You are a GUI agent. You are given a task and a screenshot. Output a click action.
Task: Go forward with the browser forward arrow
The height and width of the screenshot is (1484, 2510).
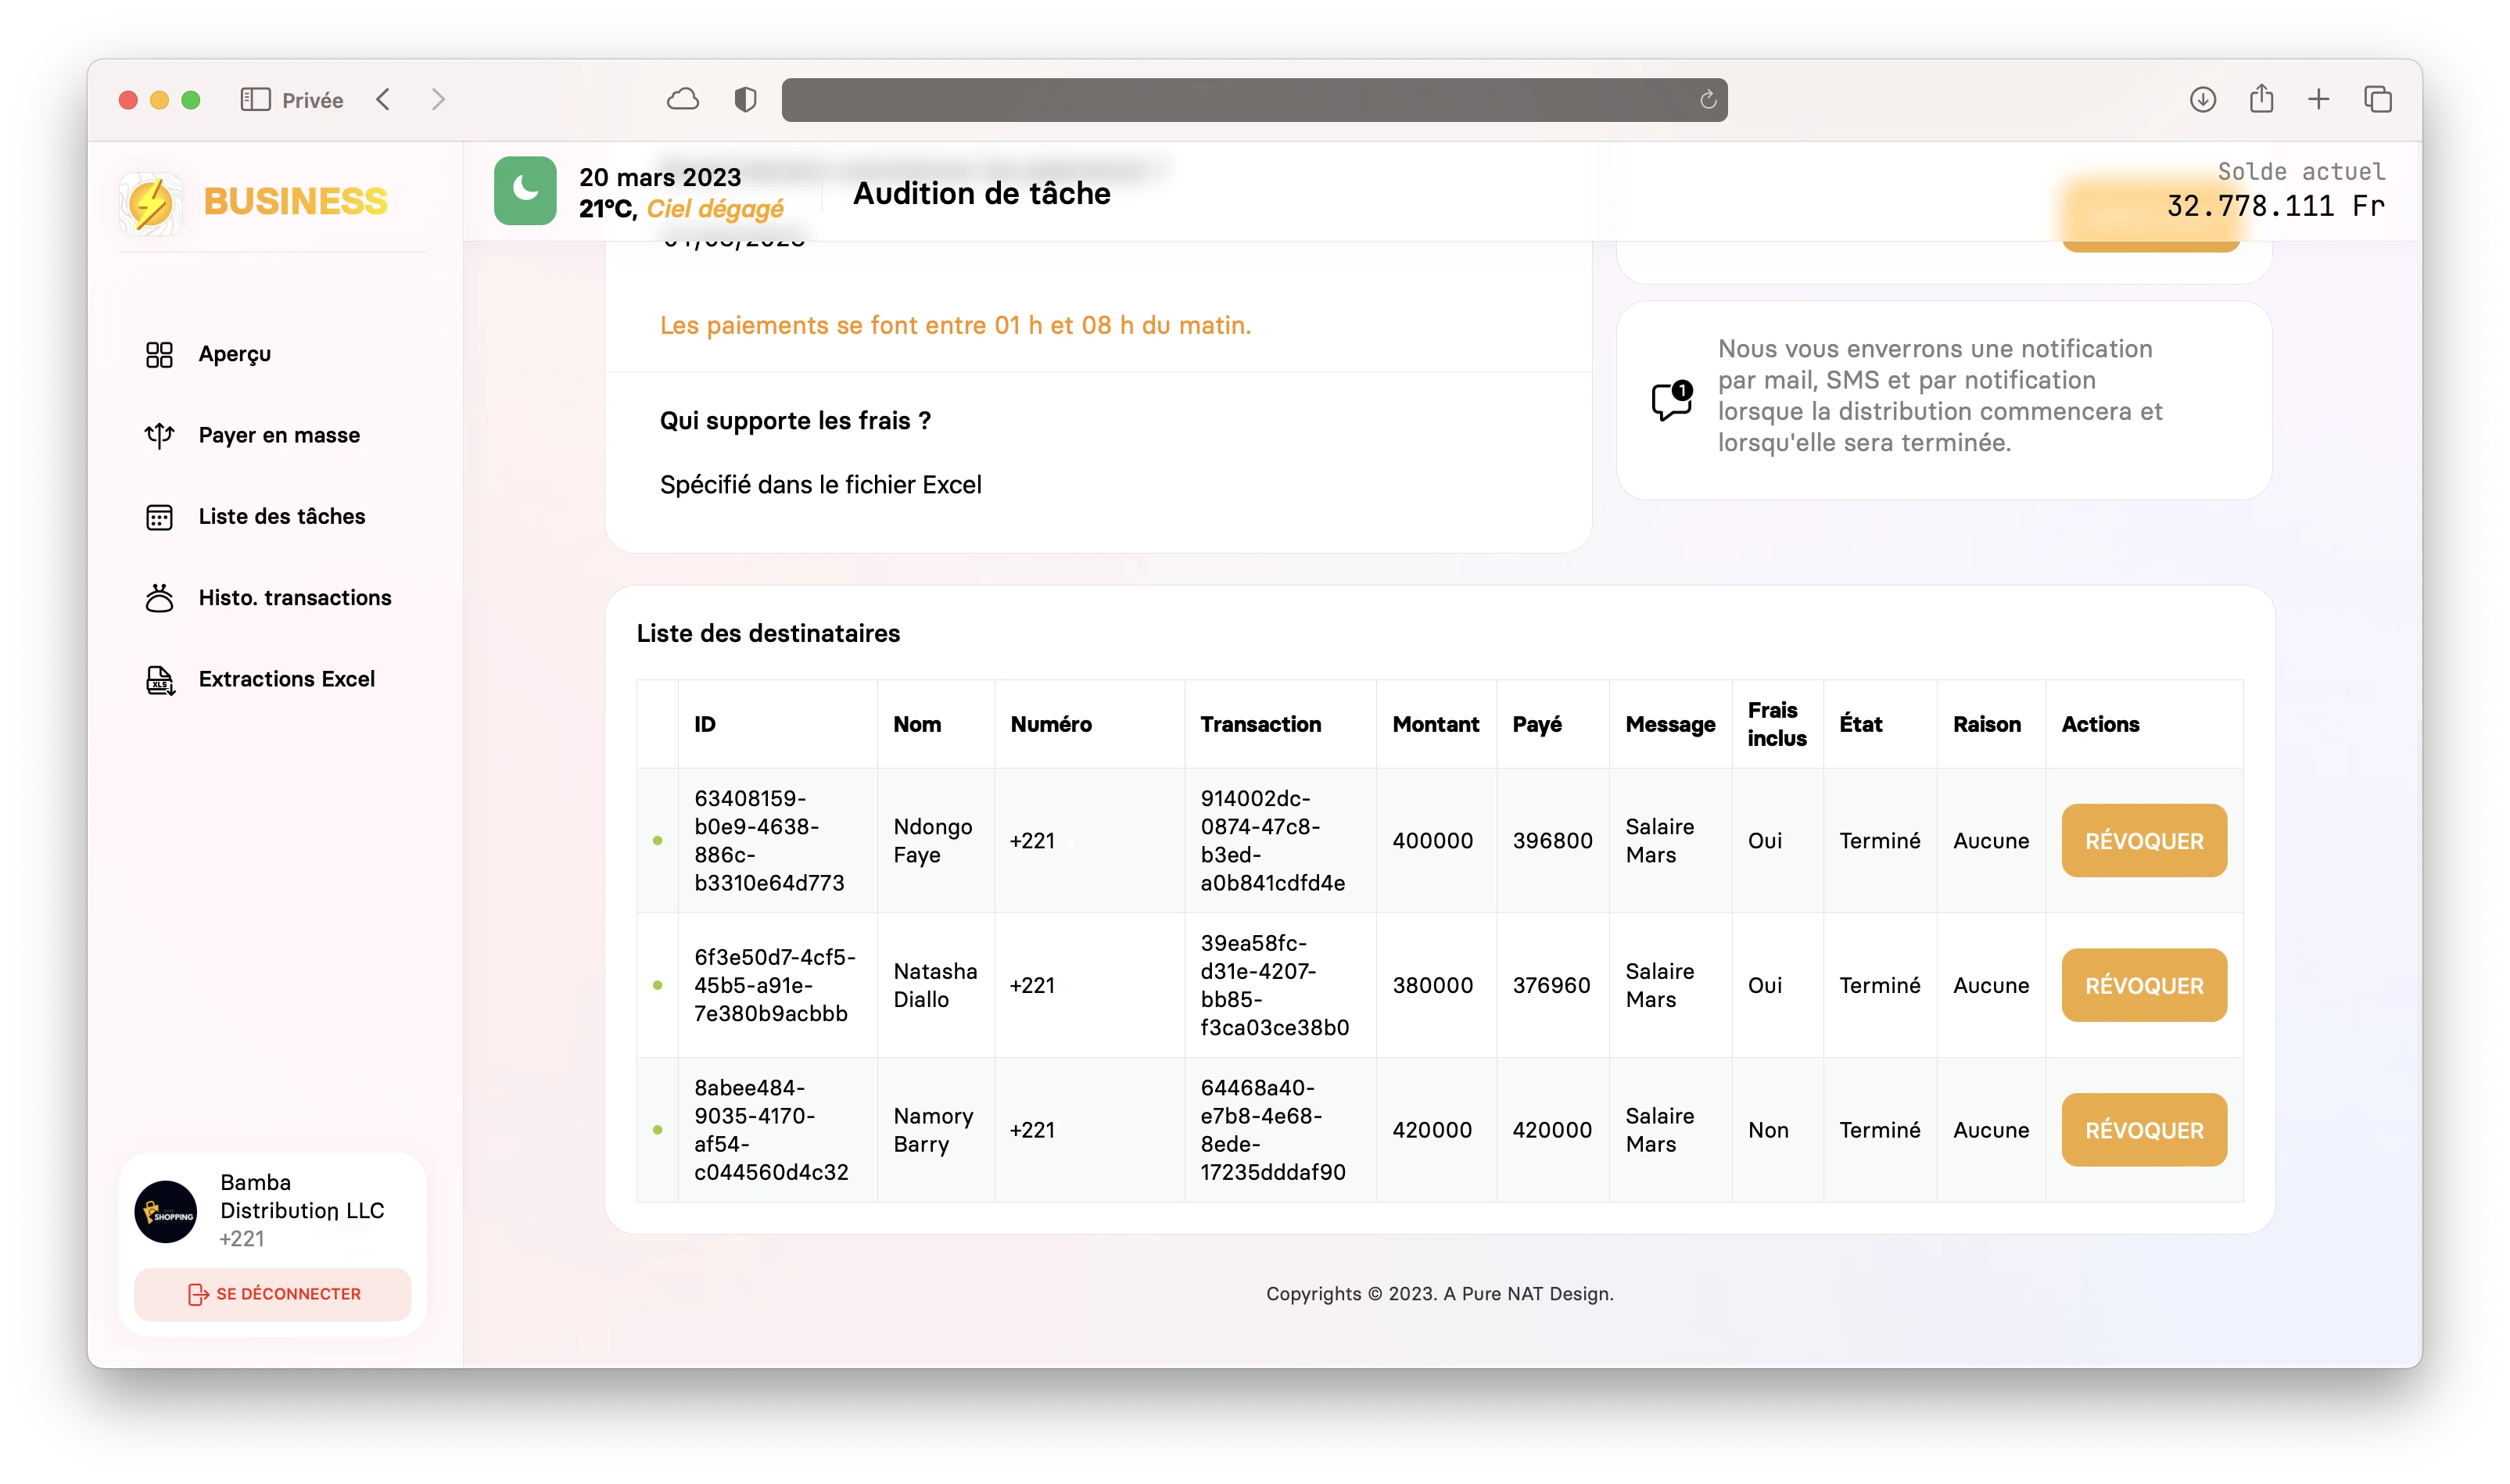[x=438, y=99]
